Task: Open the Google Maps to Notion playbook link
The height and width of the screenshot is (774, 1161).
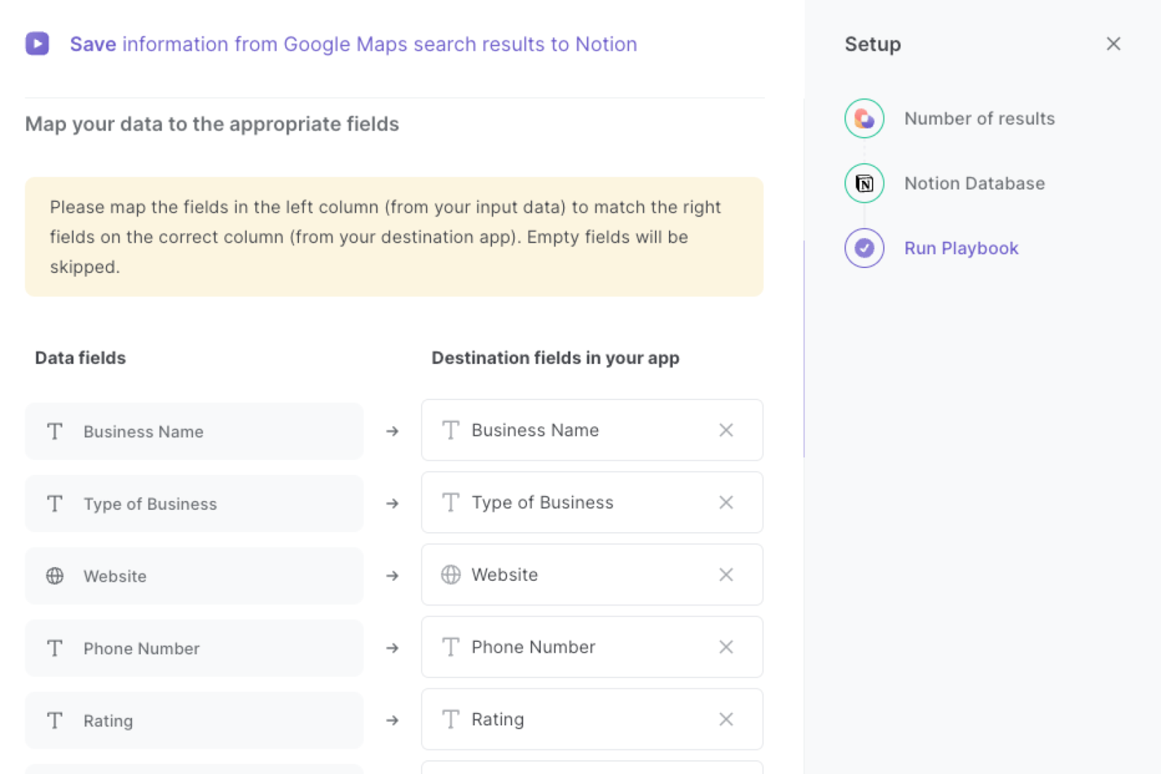Action: coord(353,44)
